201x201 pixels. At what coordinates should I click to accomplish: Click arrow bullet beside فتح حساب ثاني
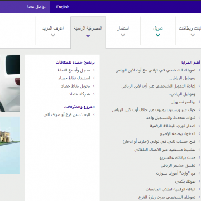pos(199,142)
